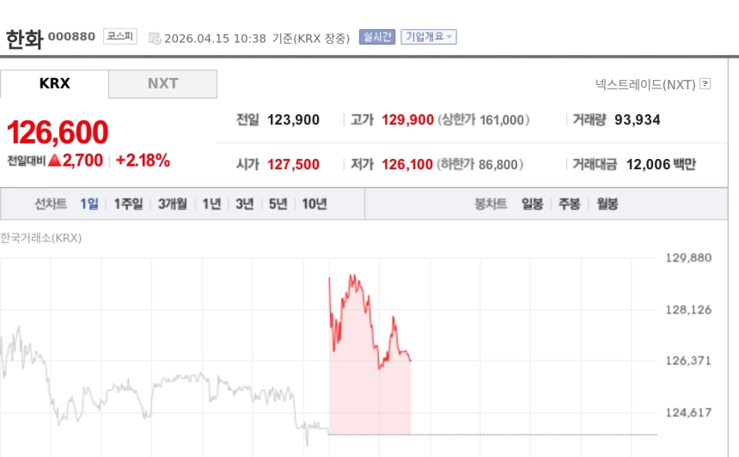Show the 10년 line chart
This screenshot has width=739, height=457.
click(x=314, y=204)
